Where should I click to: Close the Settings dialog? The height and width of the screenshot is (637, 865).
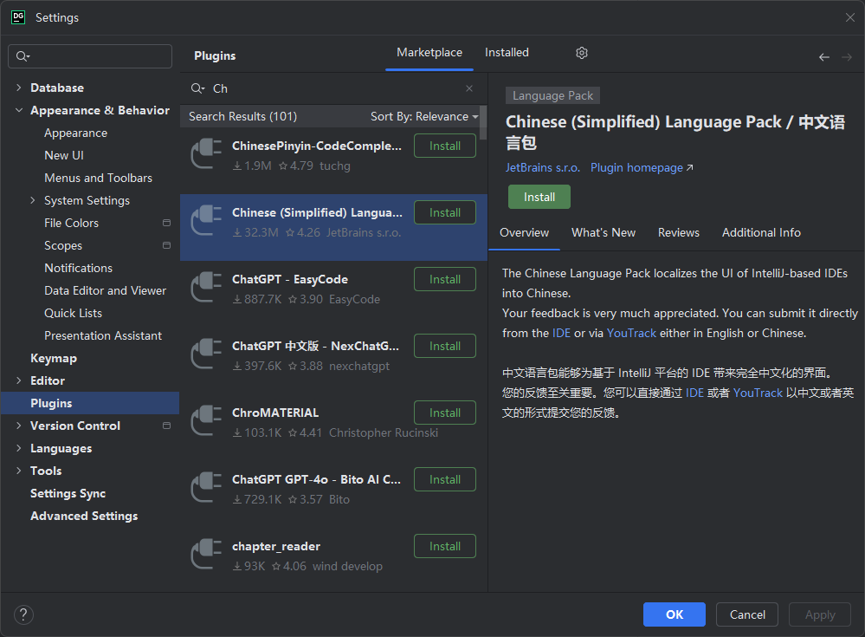point(850,17)
